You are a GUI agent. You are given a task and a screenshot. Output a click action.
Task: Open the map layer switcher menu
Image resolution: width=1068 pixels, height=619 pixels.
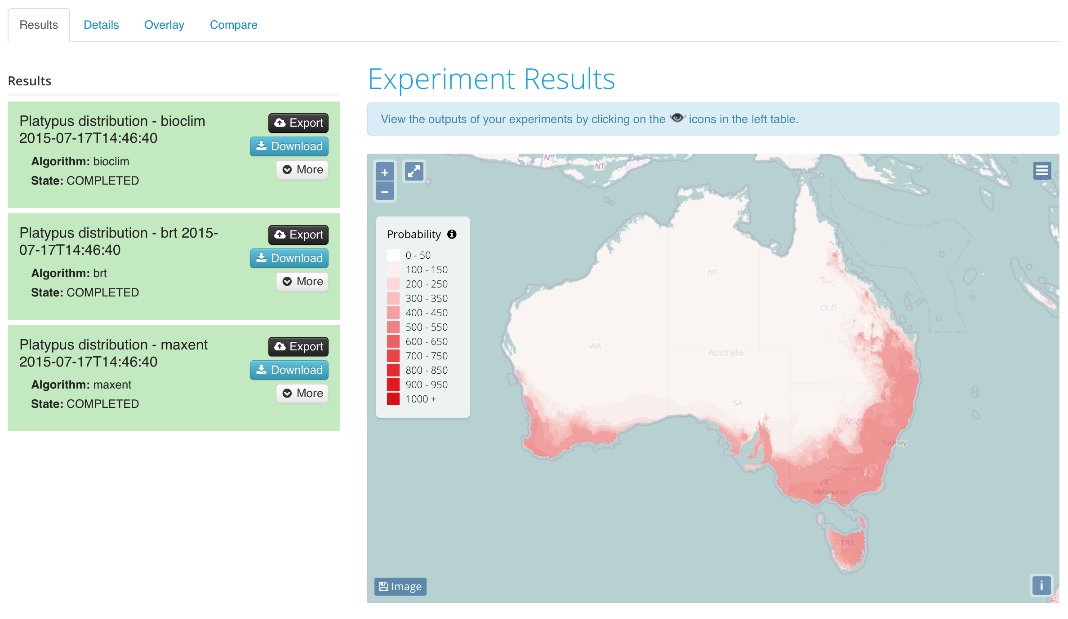1041,171
